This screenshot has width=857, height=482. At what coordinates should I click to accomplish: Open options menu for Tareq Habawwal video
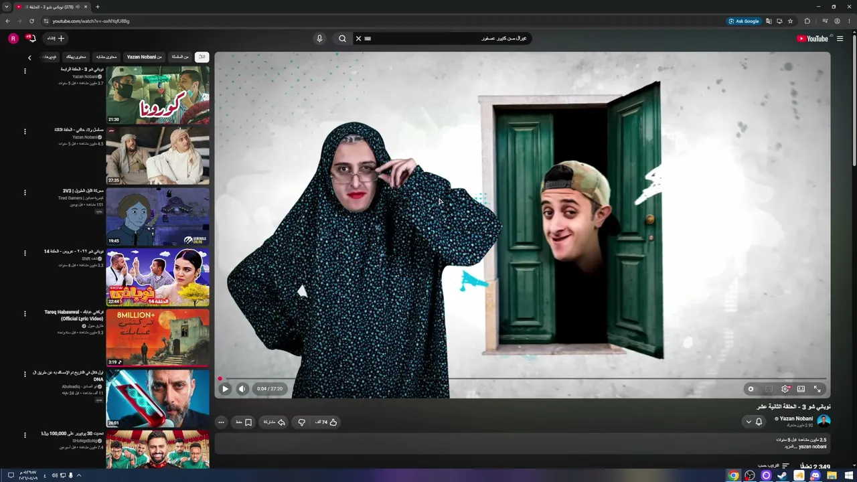(25, 313)
